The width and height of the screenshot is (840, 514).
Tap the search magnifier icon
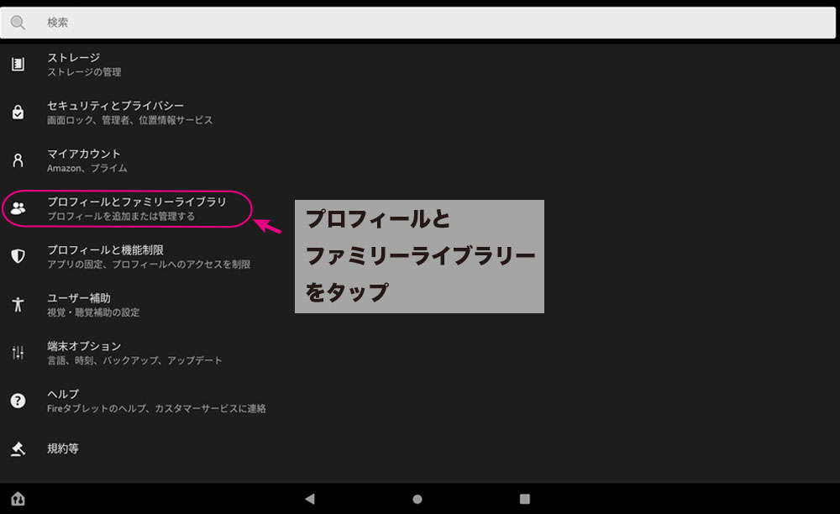18,23
